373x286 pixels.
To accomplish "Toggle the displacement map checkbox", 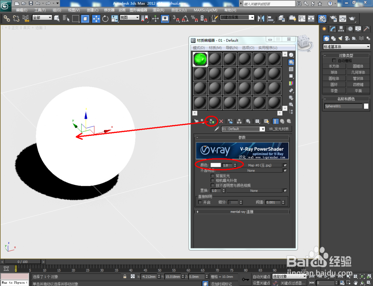I will 285,190.
